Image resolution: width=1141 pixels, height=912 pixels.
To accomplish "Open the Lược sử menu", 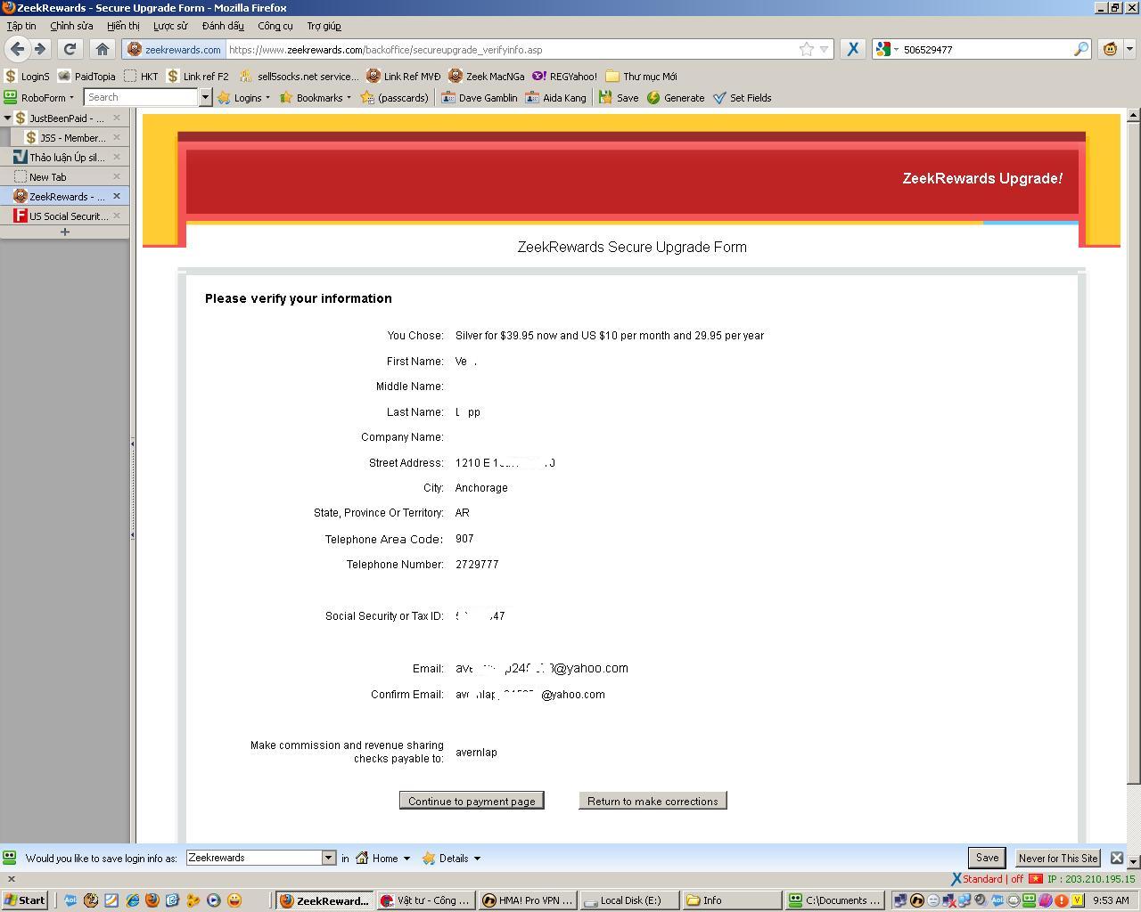I will coord(170,26).
